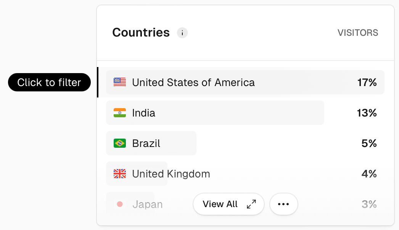Select the Japan country name
399x230 pixels.
(x=148, y=204)
